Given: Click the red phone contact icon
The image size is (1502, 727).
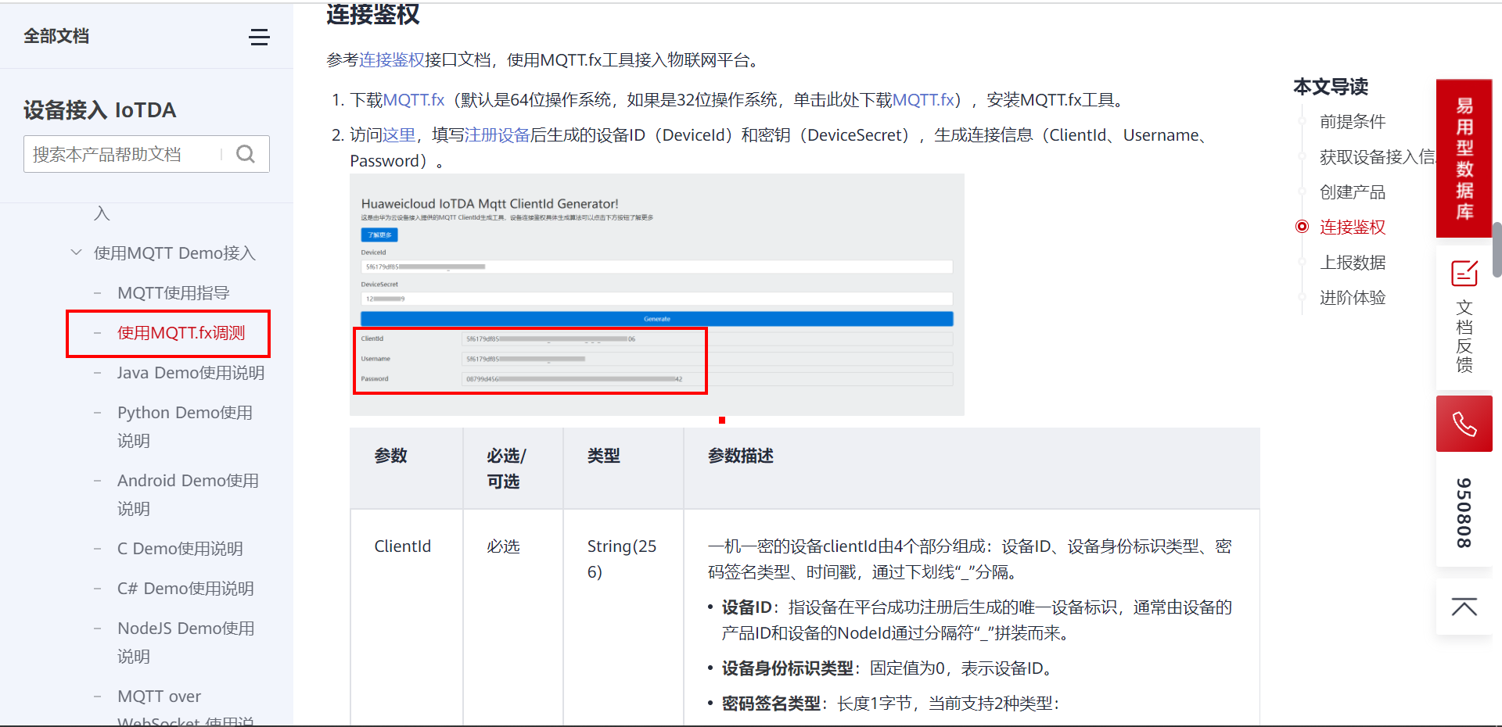Looking at the screenshot, I should coord(1464,424).
